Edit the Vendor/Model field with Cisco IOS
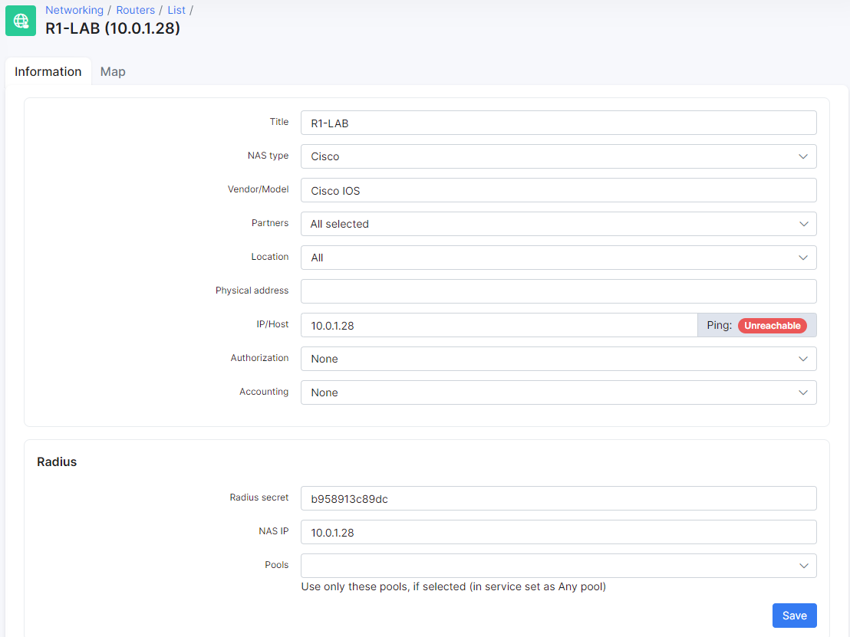 coord(558,191)
